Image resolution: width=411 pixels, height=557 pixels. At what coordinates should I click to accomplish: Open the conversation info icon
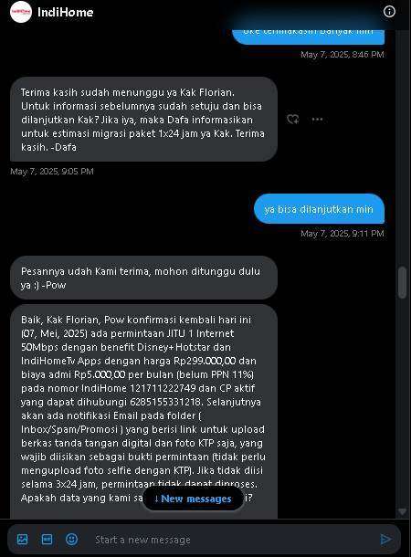pos(389,12)
